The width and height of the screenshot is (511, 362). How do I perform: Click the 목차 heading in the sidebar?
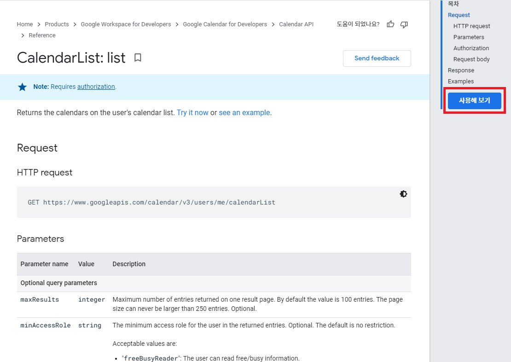pyautogui.click(x=453, y=4)
